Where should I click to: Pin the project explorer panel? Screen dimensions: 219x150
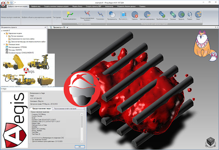click(45, 27)
